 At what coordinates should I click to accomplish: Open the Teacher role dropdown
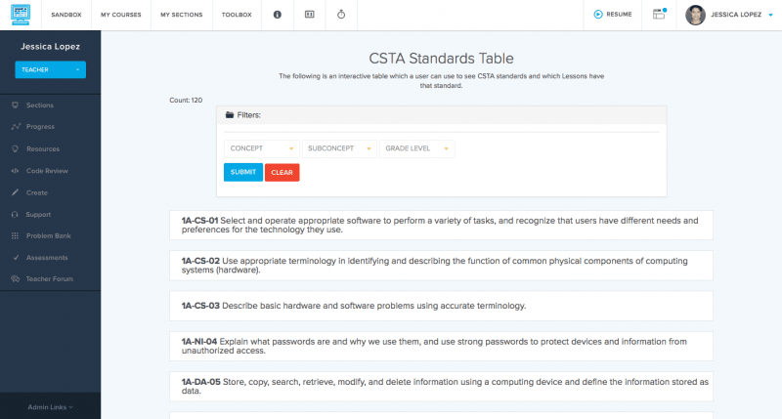coord(50,69)
